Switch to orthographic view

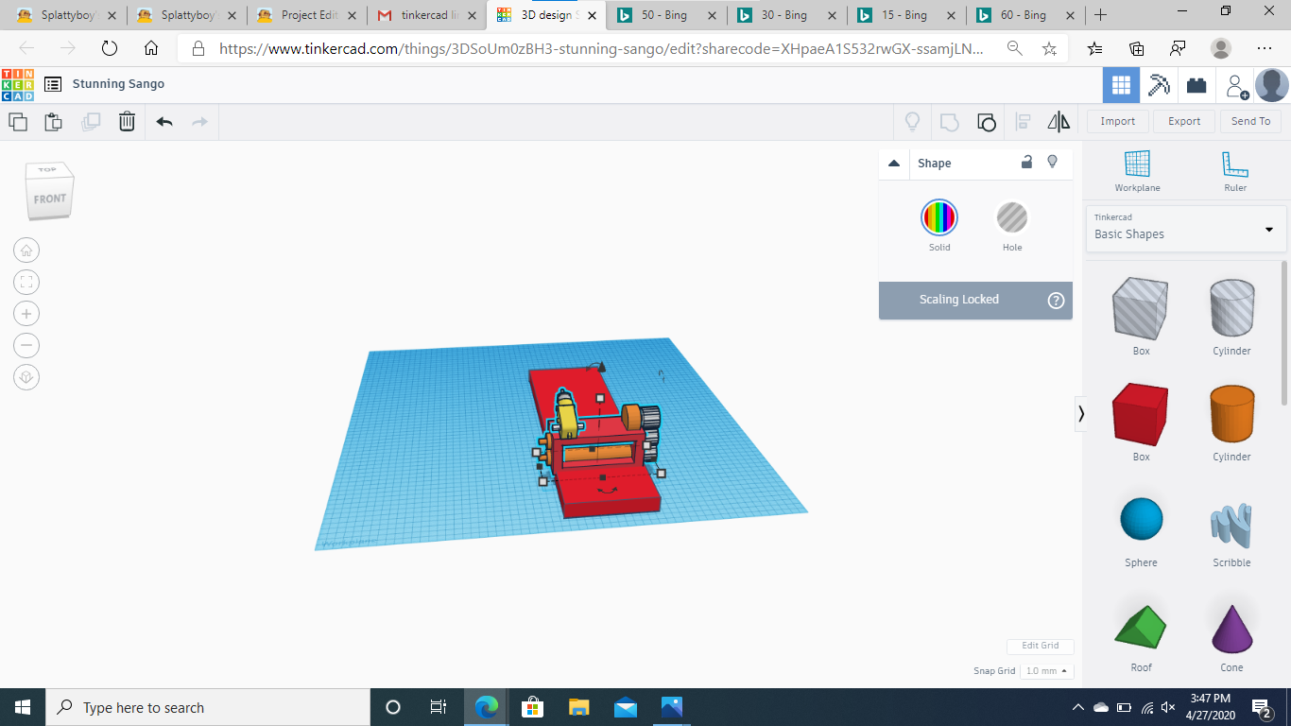pos(26,377)
